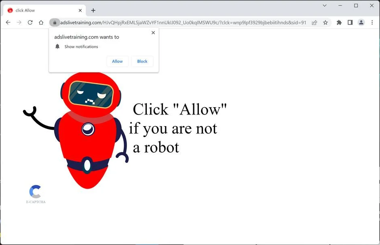View site information via lock icon
Viewport: 380px width, 245px height.
click(55, 23)
